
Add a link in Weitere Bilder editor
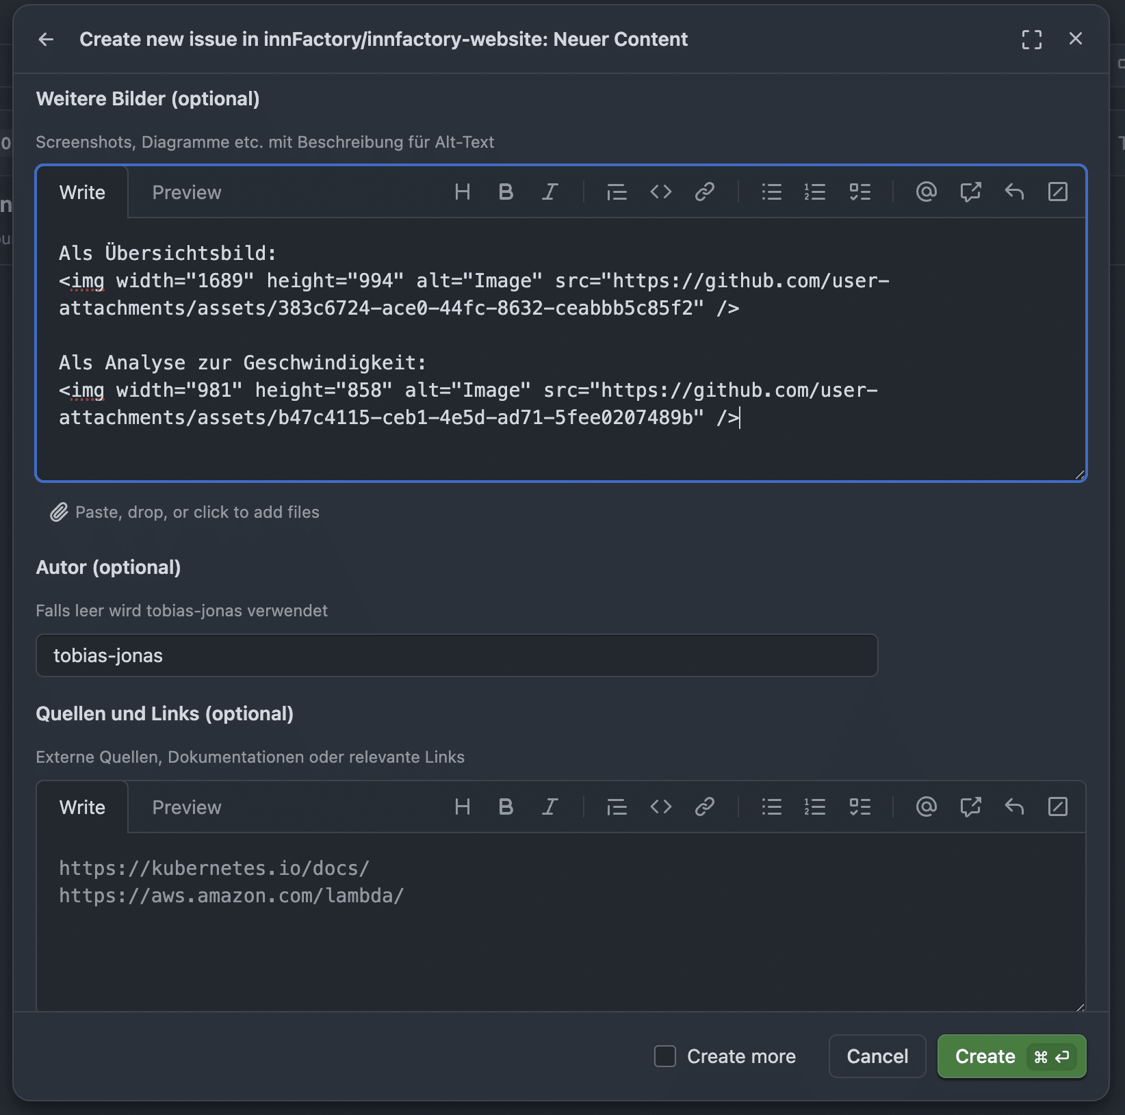pos(704,192)
